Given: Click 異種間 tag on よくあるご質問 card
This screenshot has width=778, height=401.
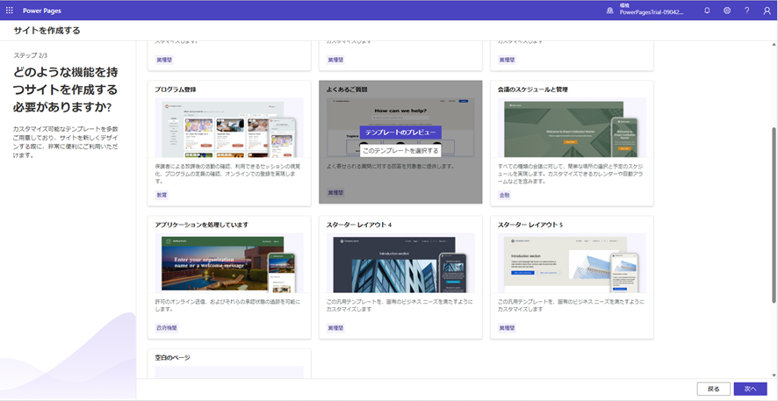Looking at the screenshot, I should pos(335,192).
